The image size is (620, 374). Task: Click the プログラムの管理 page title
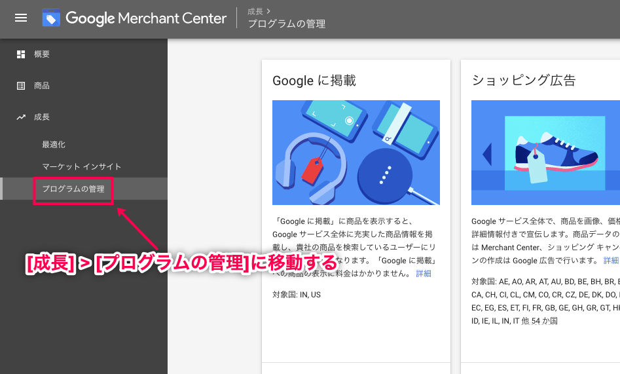tap(287, 24)
